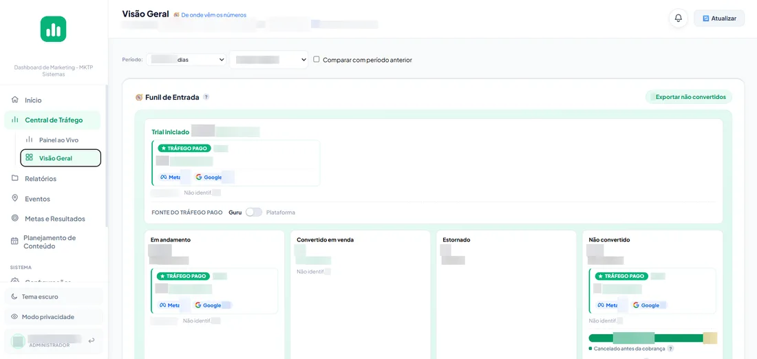Open the period days dropdown

coord(186,60)
